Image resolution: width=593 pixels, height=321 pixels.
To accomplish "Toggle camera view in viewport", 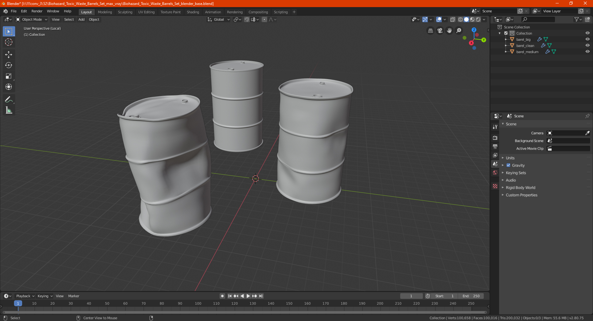I will click(440, 31).
